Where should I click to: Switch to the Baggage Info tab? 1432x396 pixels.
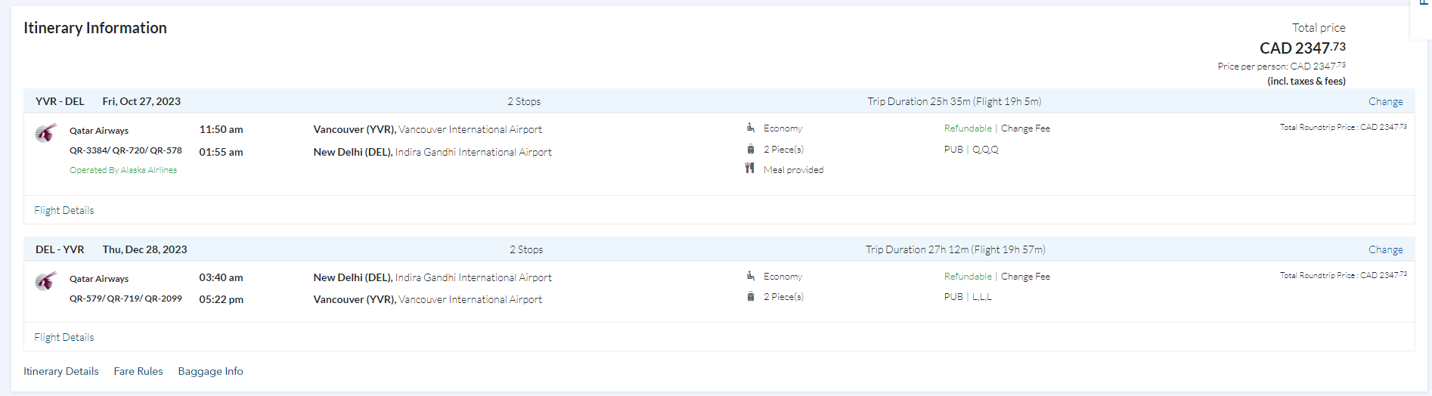point(210,371)
